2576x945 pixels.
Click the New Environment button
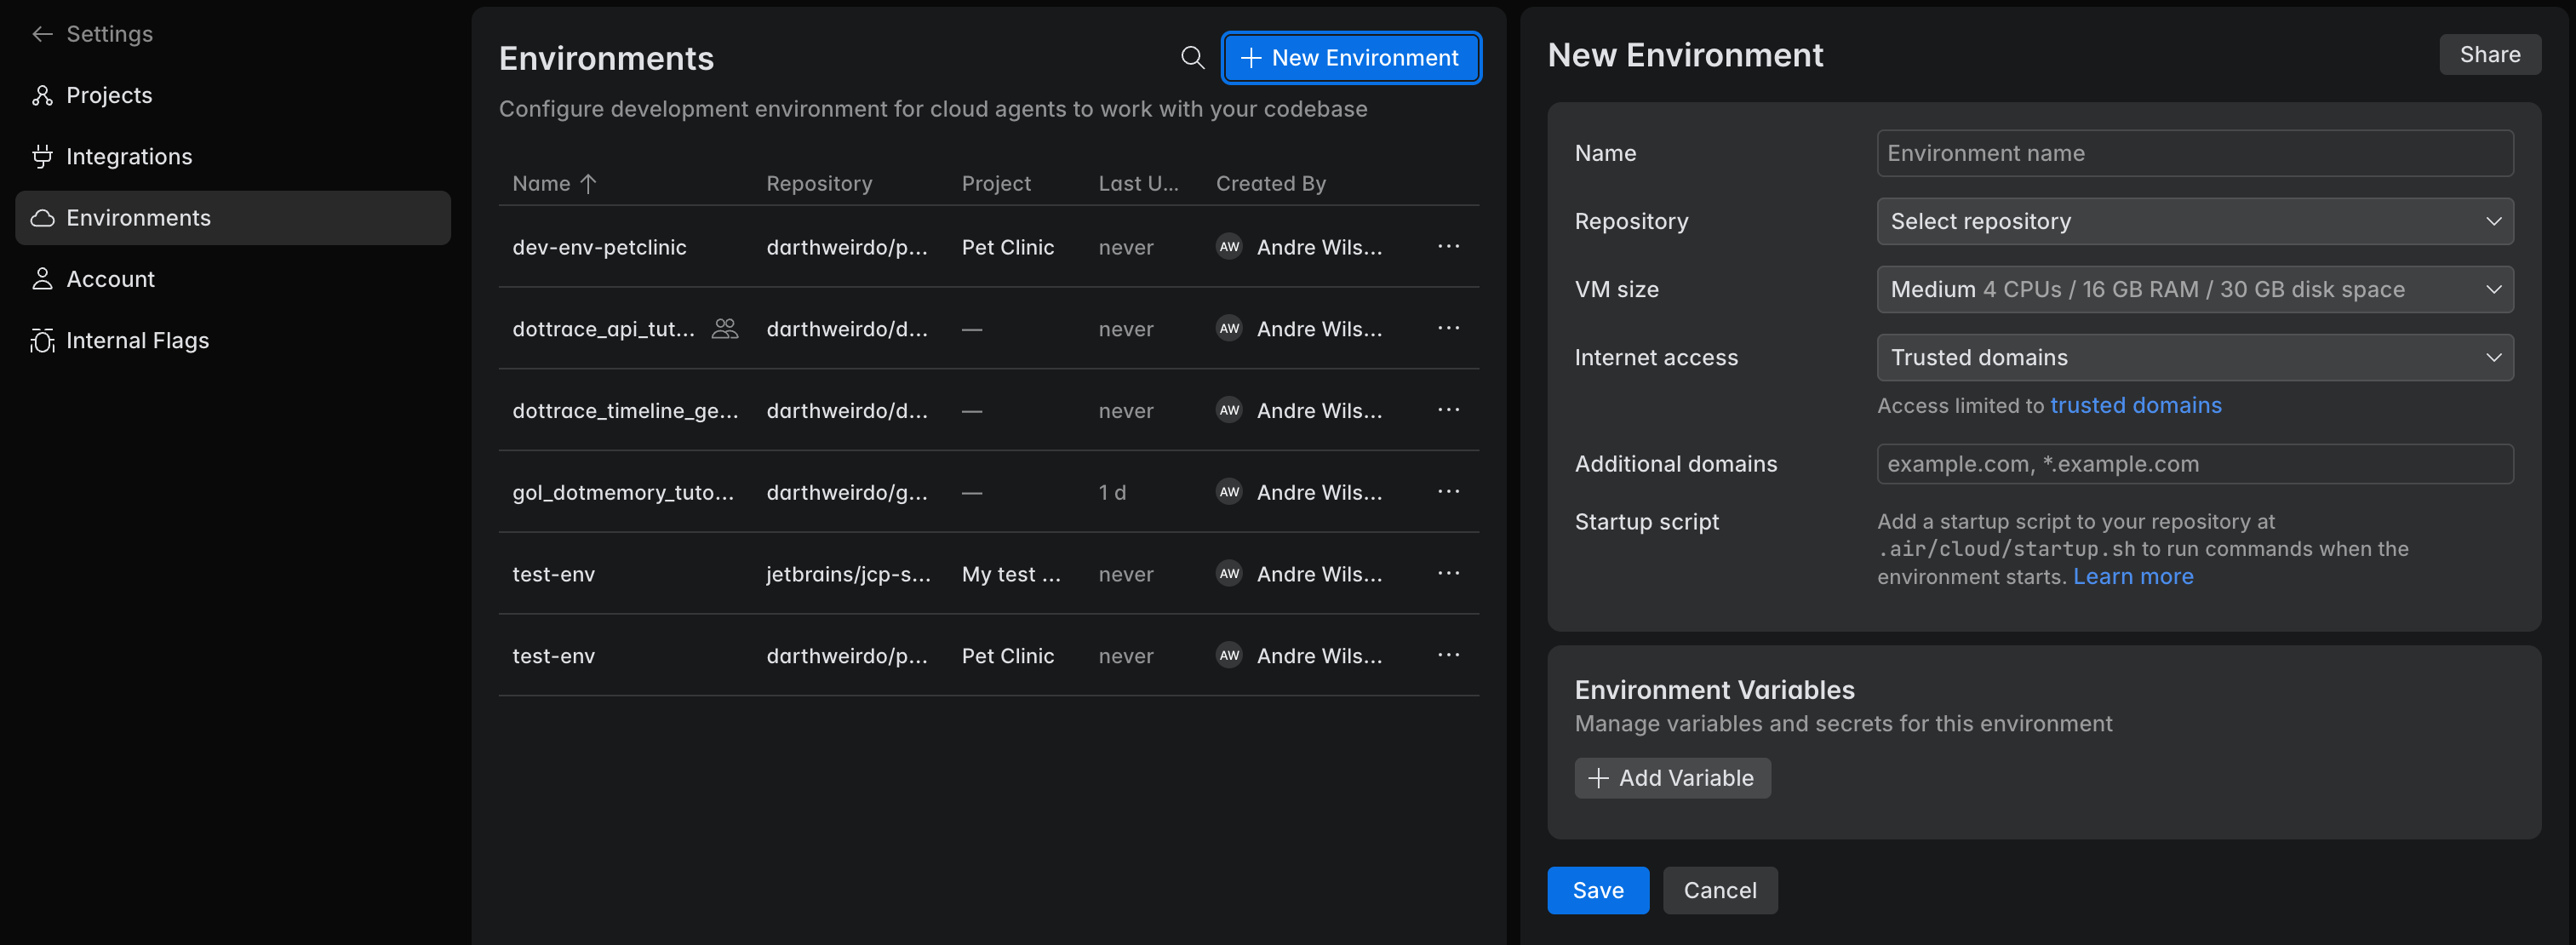pos(1351,58)
